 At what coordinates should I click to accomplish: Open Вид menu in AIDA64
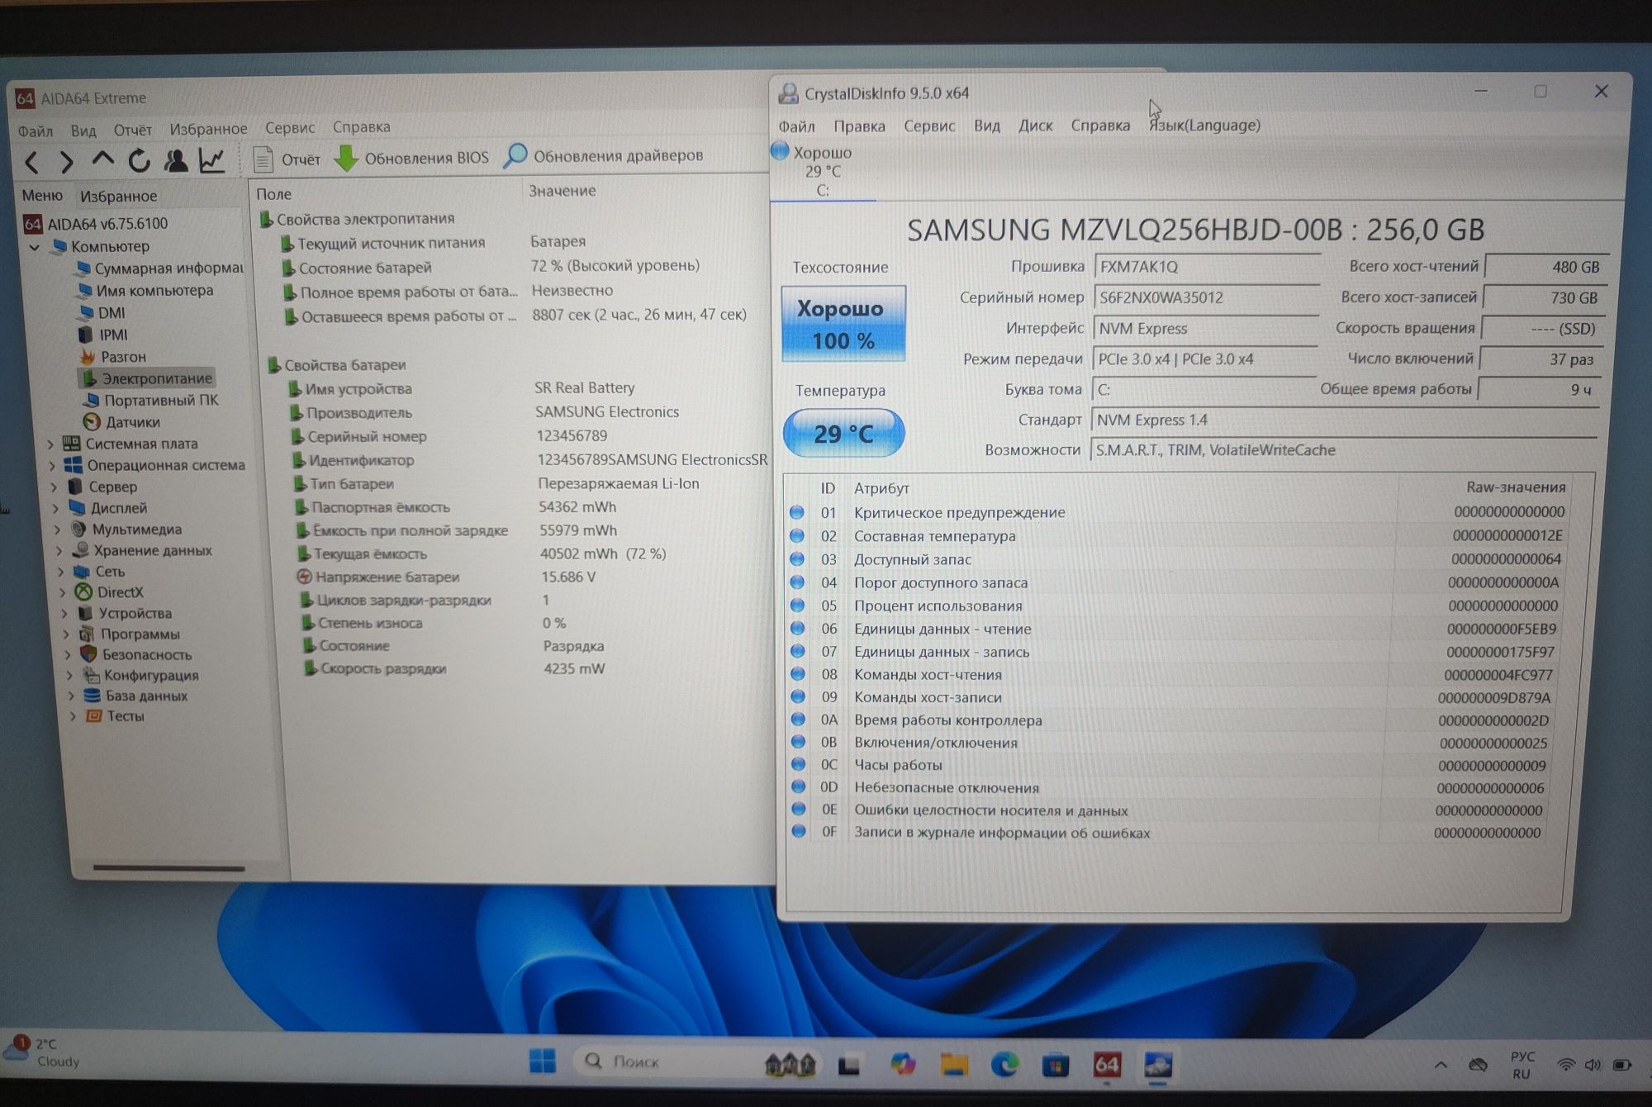pyautogui.click(x=83, y=131)
